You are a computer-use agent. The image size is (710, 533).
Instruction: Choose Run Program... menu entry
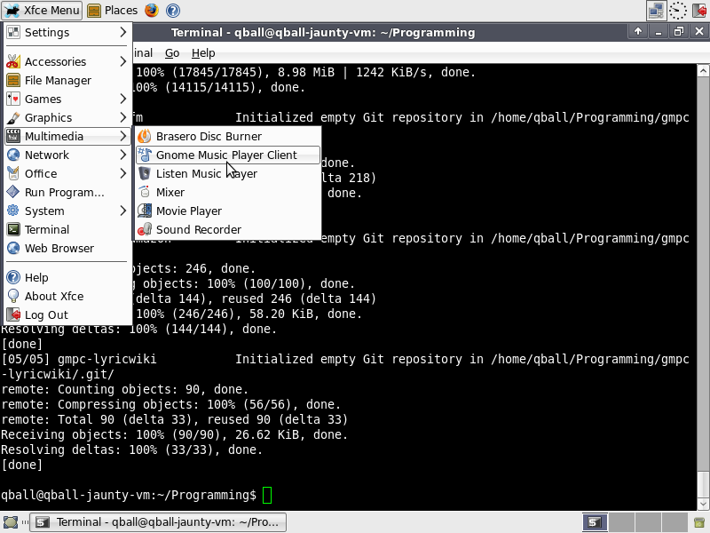67,192
